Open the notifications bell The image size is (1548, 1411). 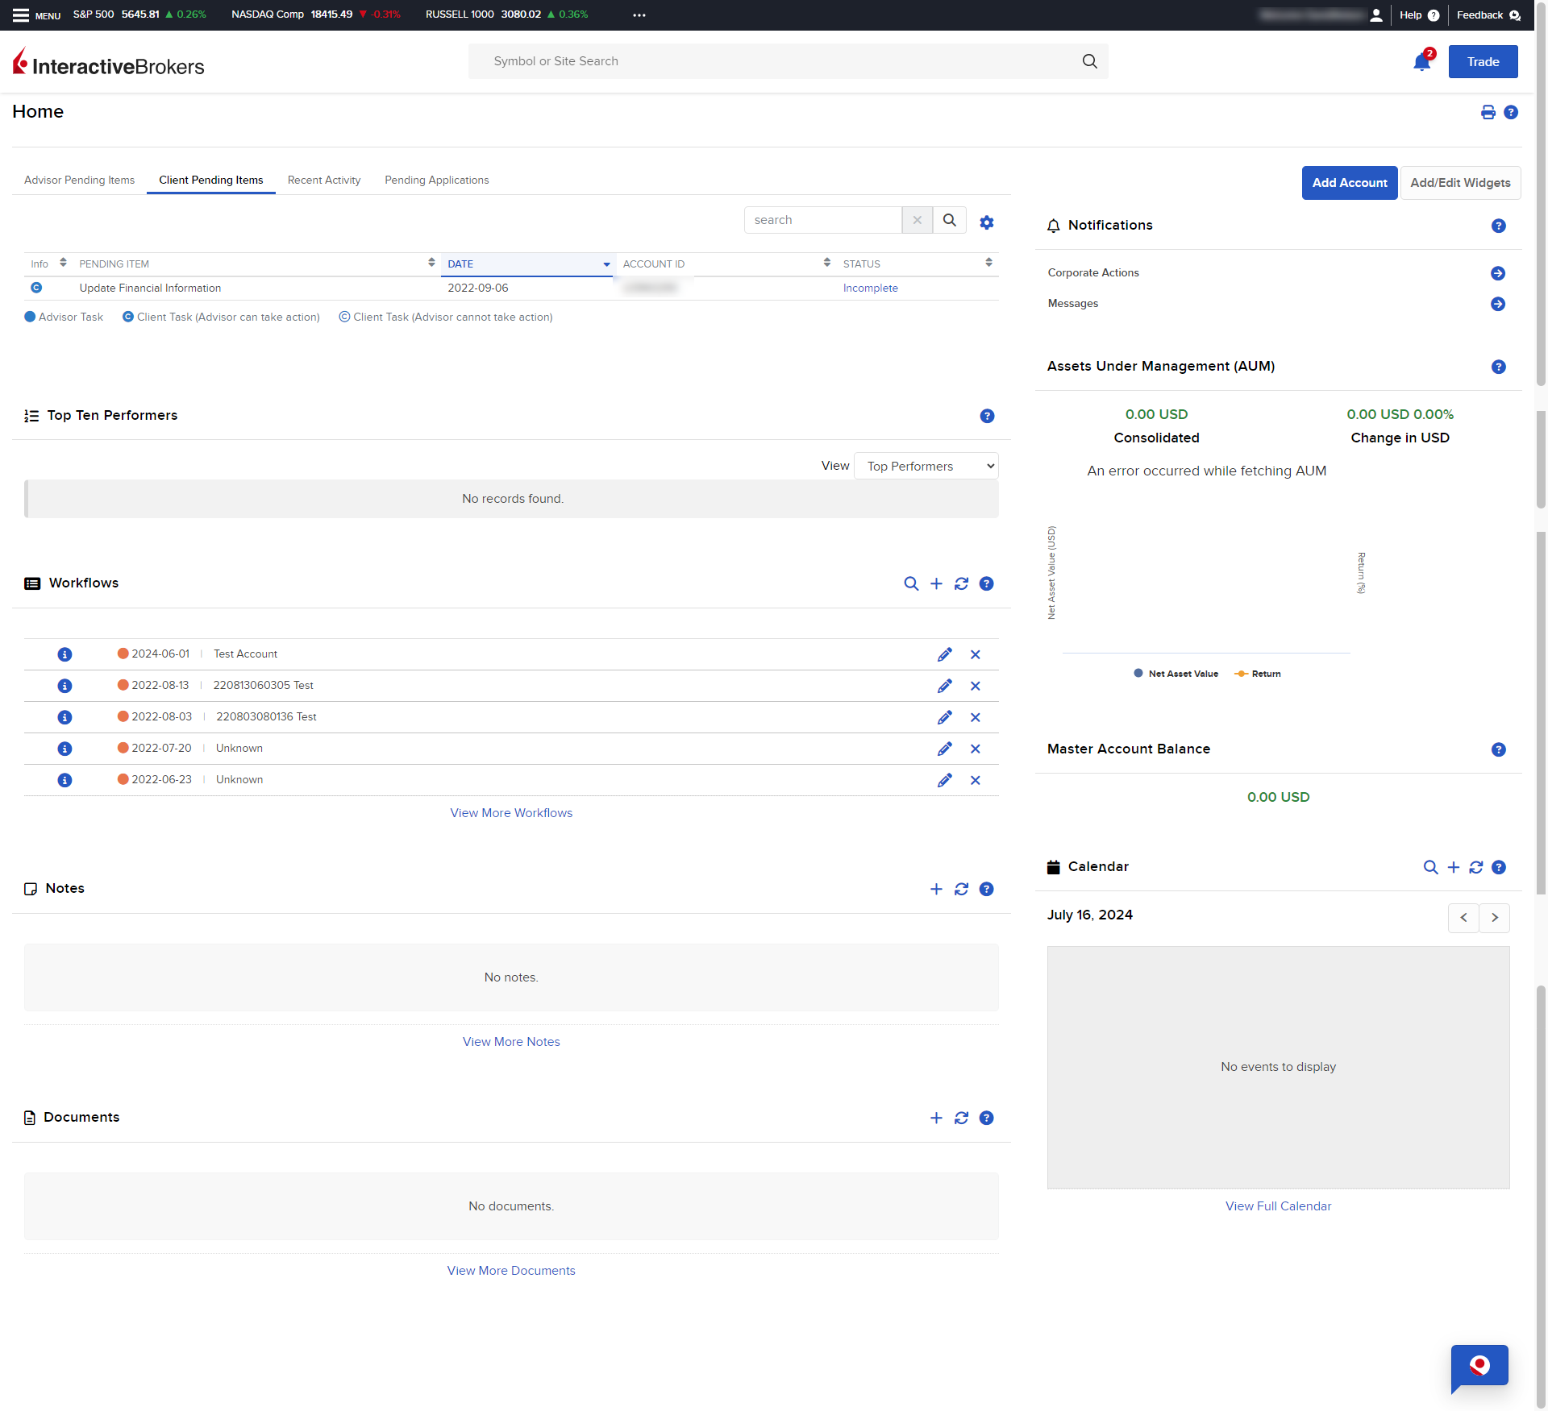click(x=1421, y=61)
